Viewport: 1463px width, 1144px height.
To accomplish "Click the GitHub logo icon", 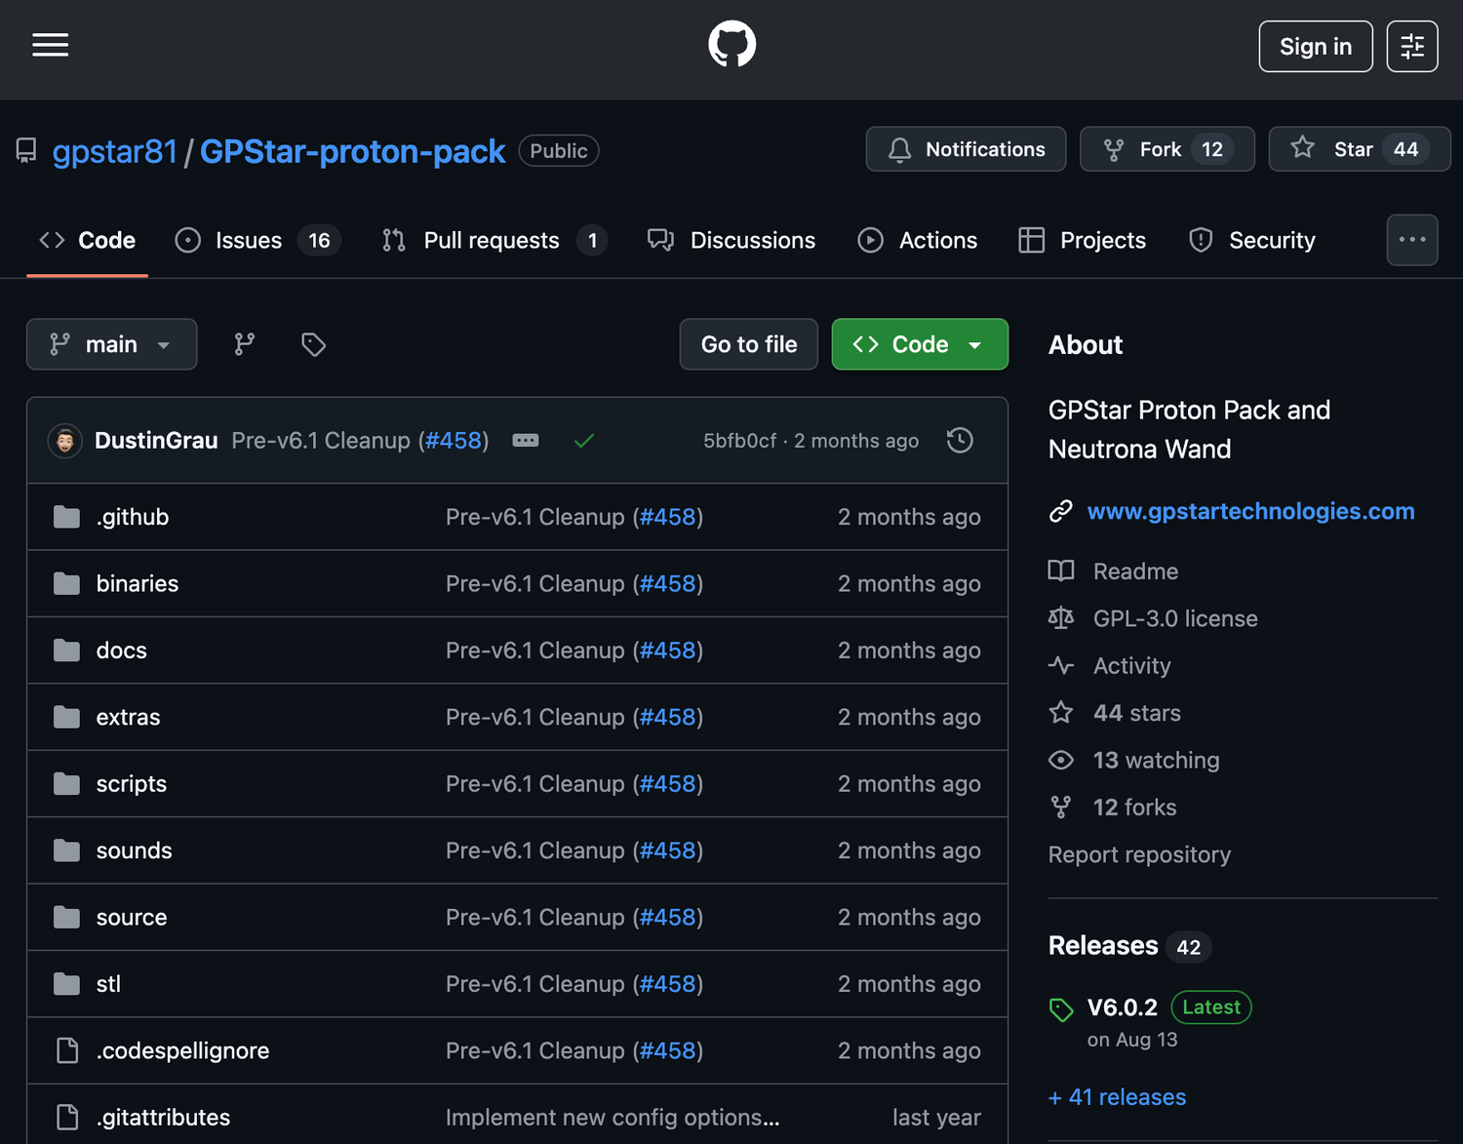I will 731,45.
